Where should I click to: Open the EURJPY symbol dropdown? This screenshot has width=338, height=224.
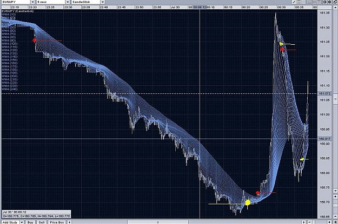33,2
